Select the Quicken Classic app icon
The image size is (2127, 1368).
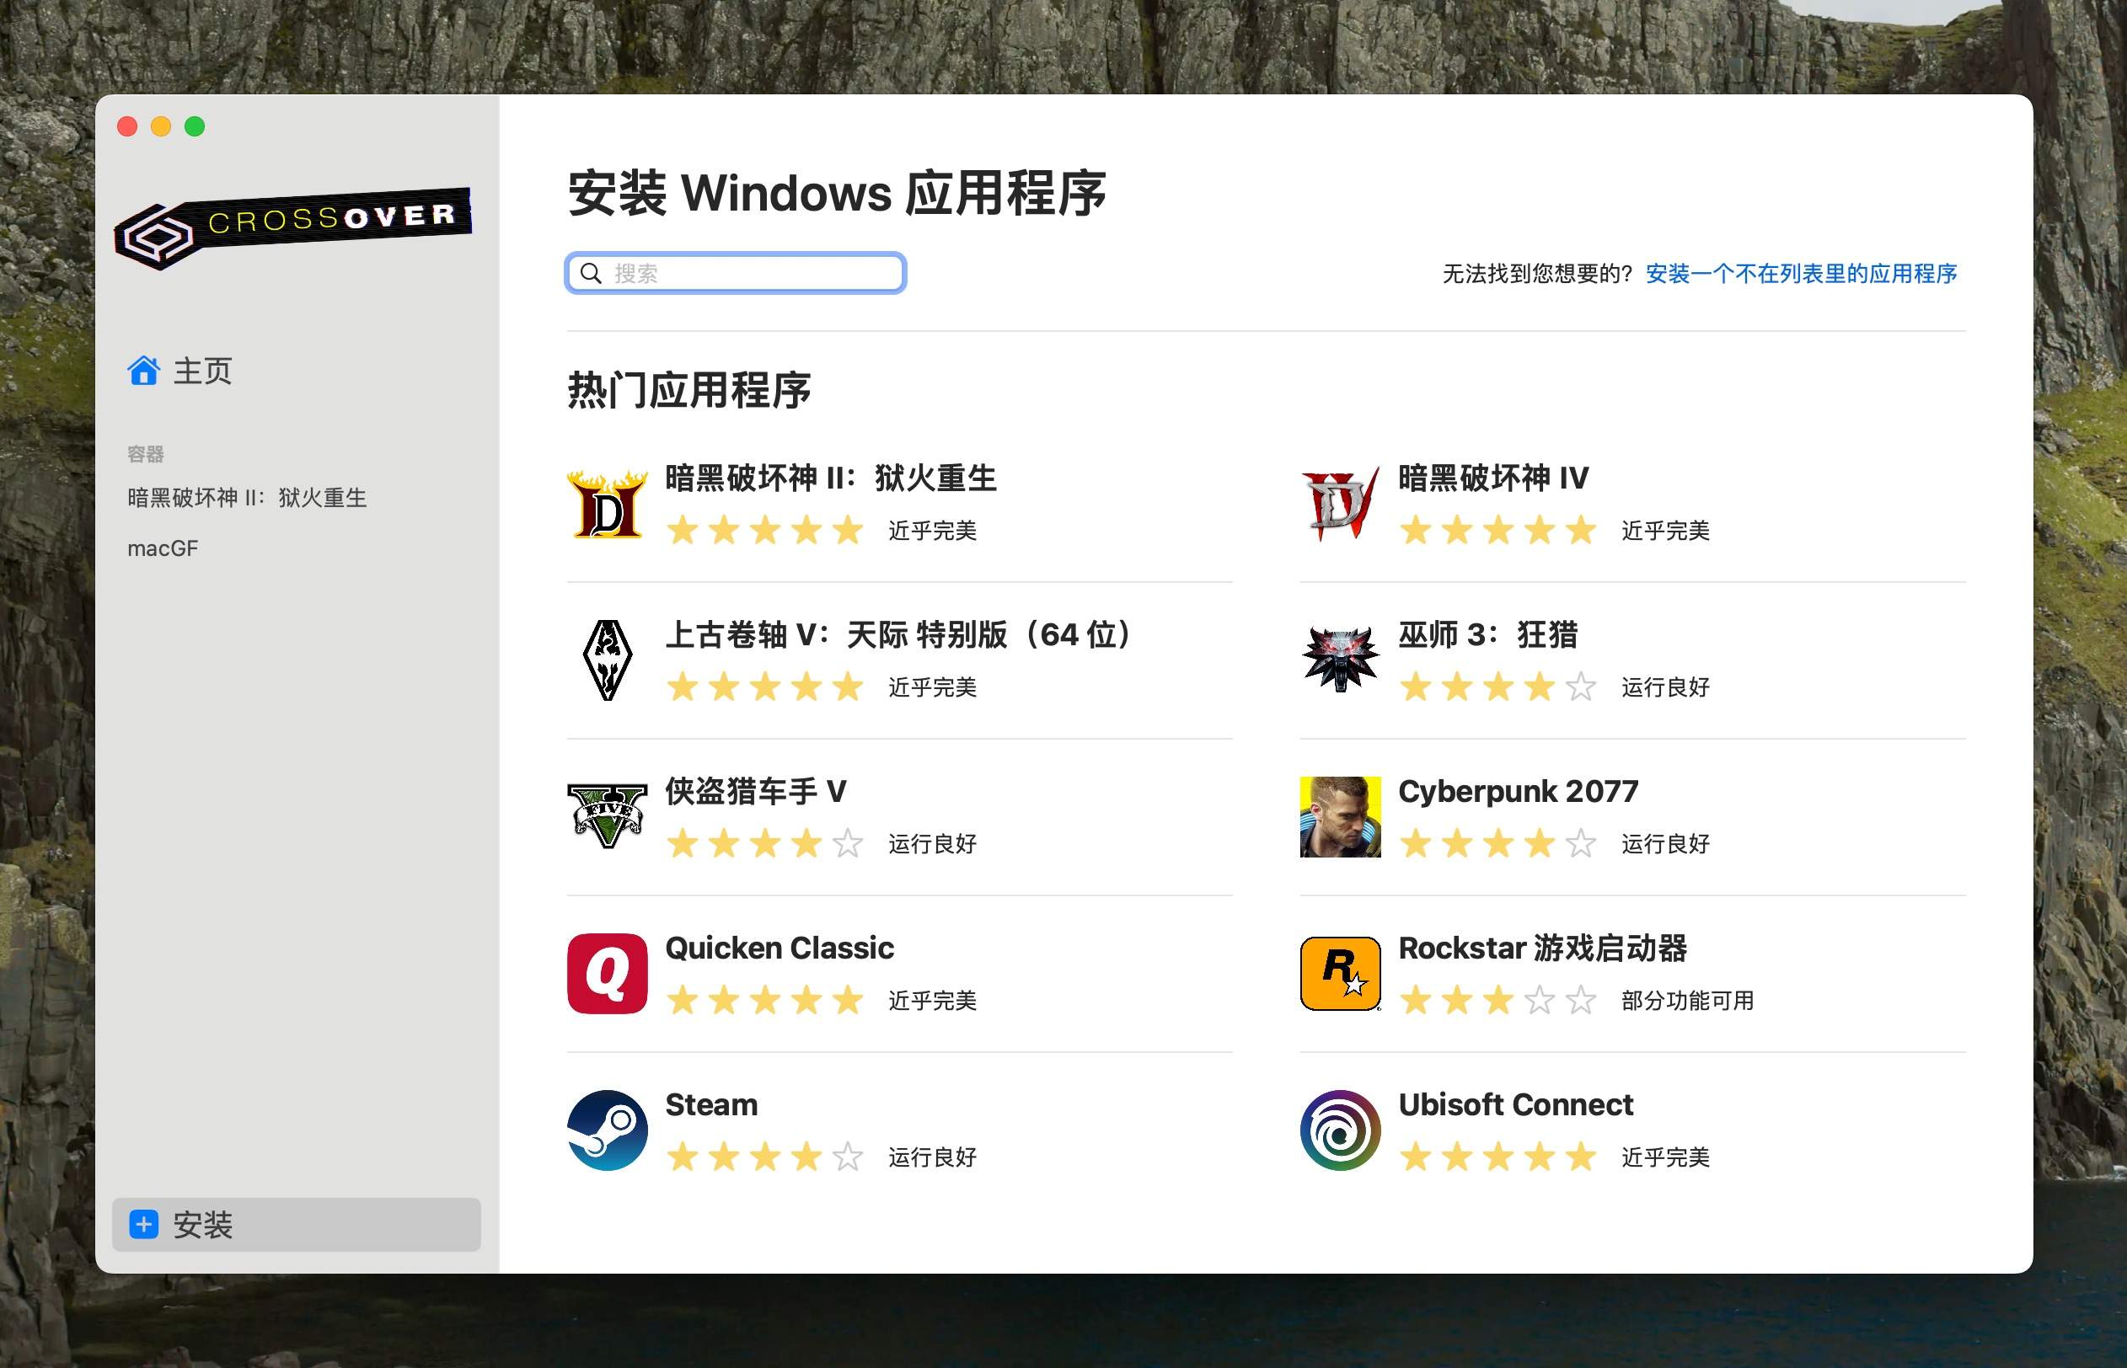(607, 972)
